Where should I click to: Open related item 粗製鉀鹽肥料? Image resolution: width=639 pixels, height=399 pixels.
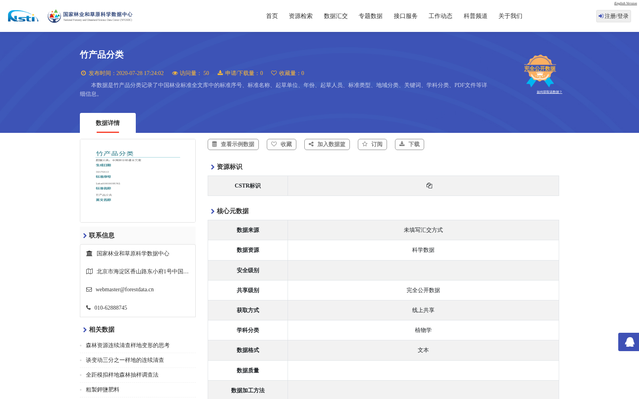point(103,390)
